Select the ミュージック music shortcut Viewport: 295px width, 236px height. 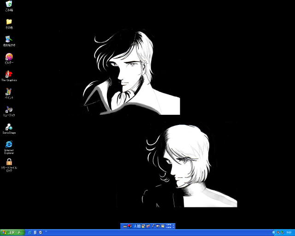pyautogui.click(x=9, y=111)
